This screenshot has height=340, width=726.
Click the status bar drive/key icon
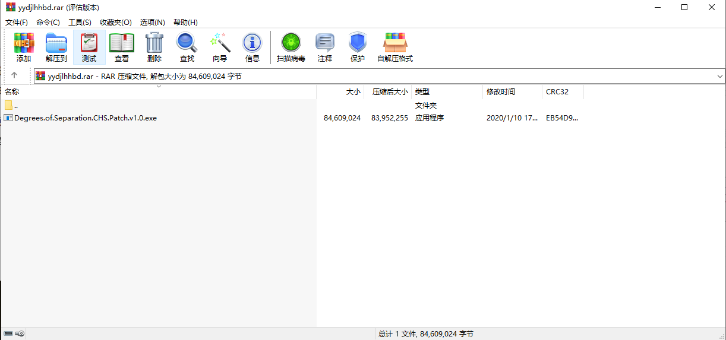click(14, 334)
